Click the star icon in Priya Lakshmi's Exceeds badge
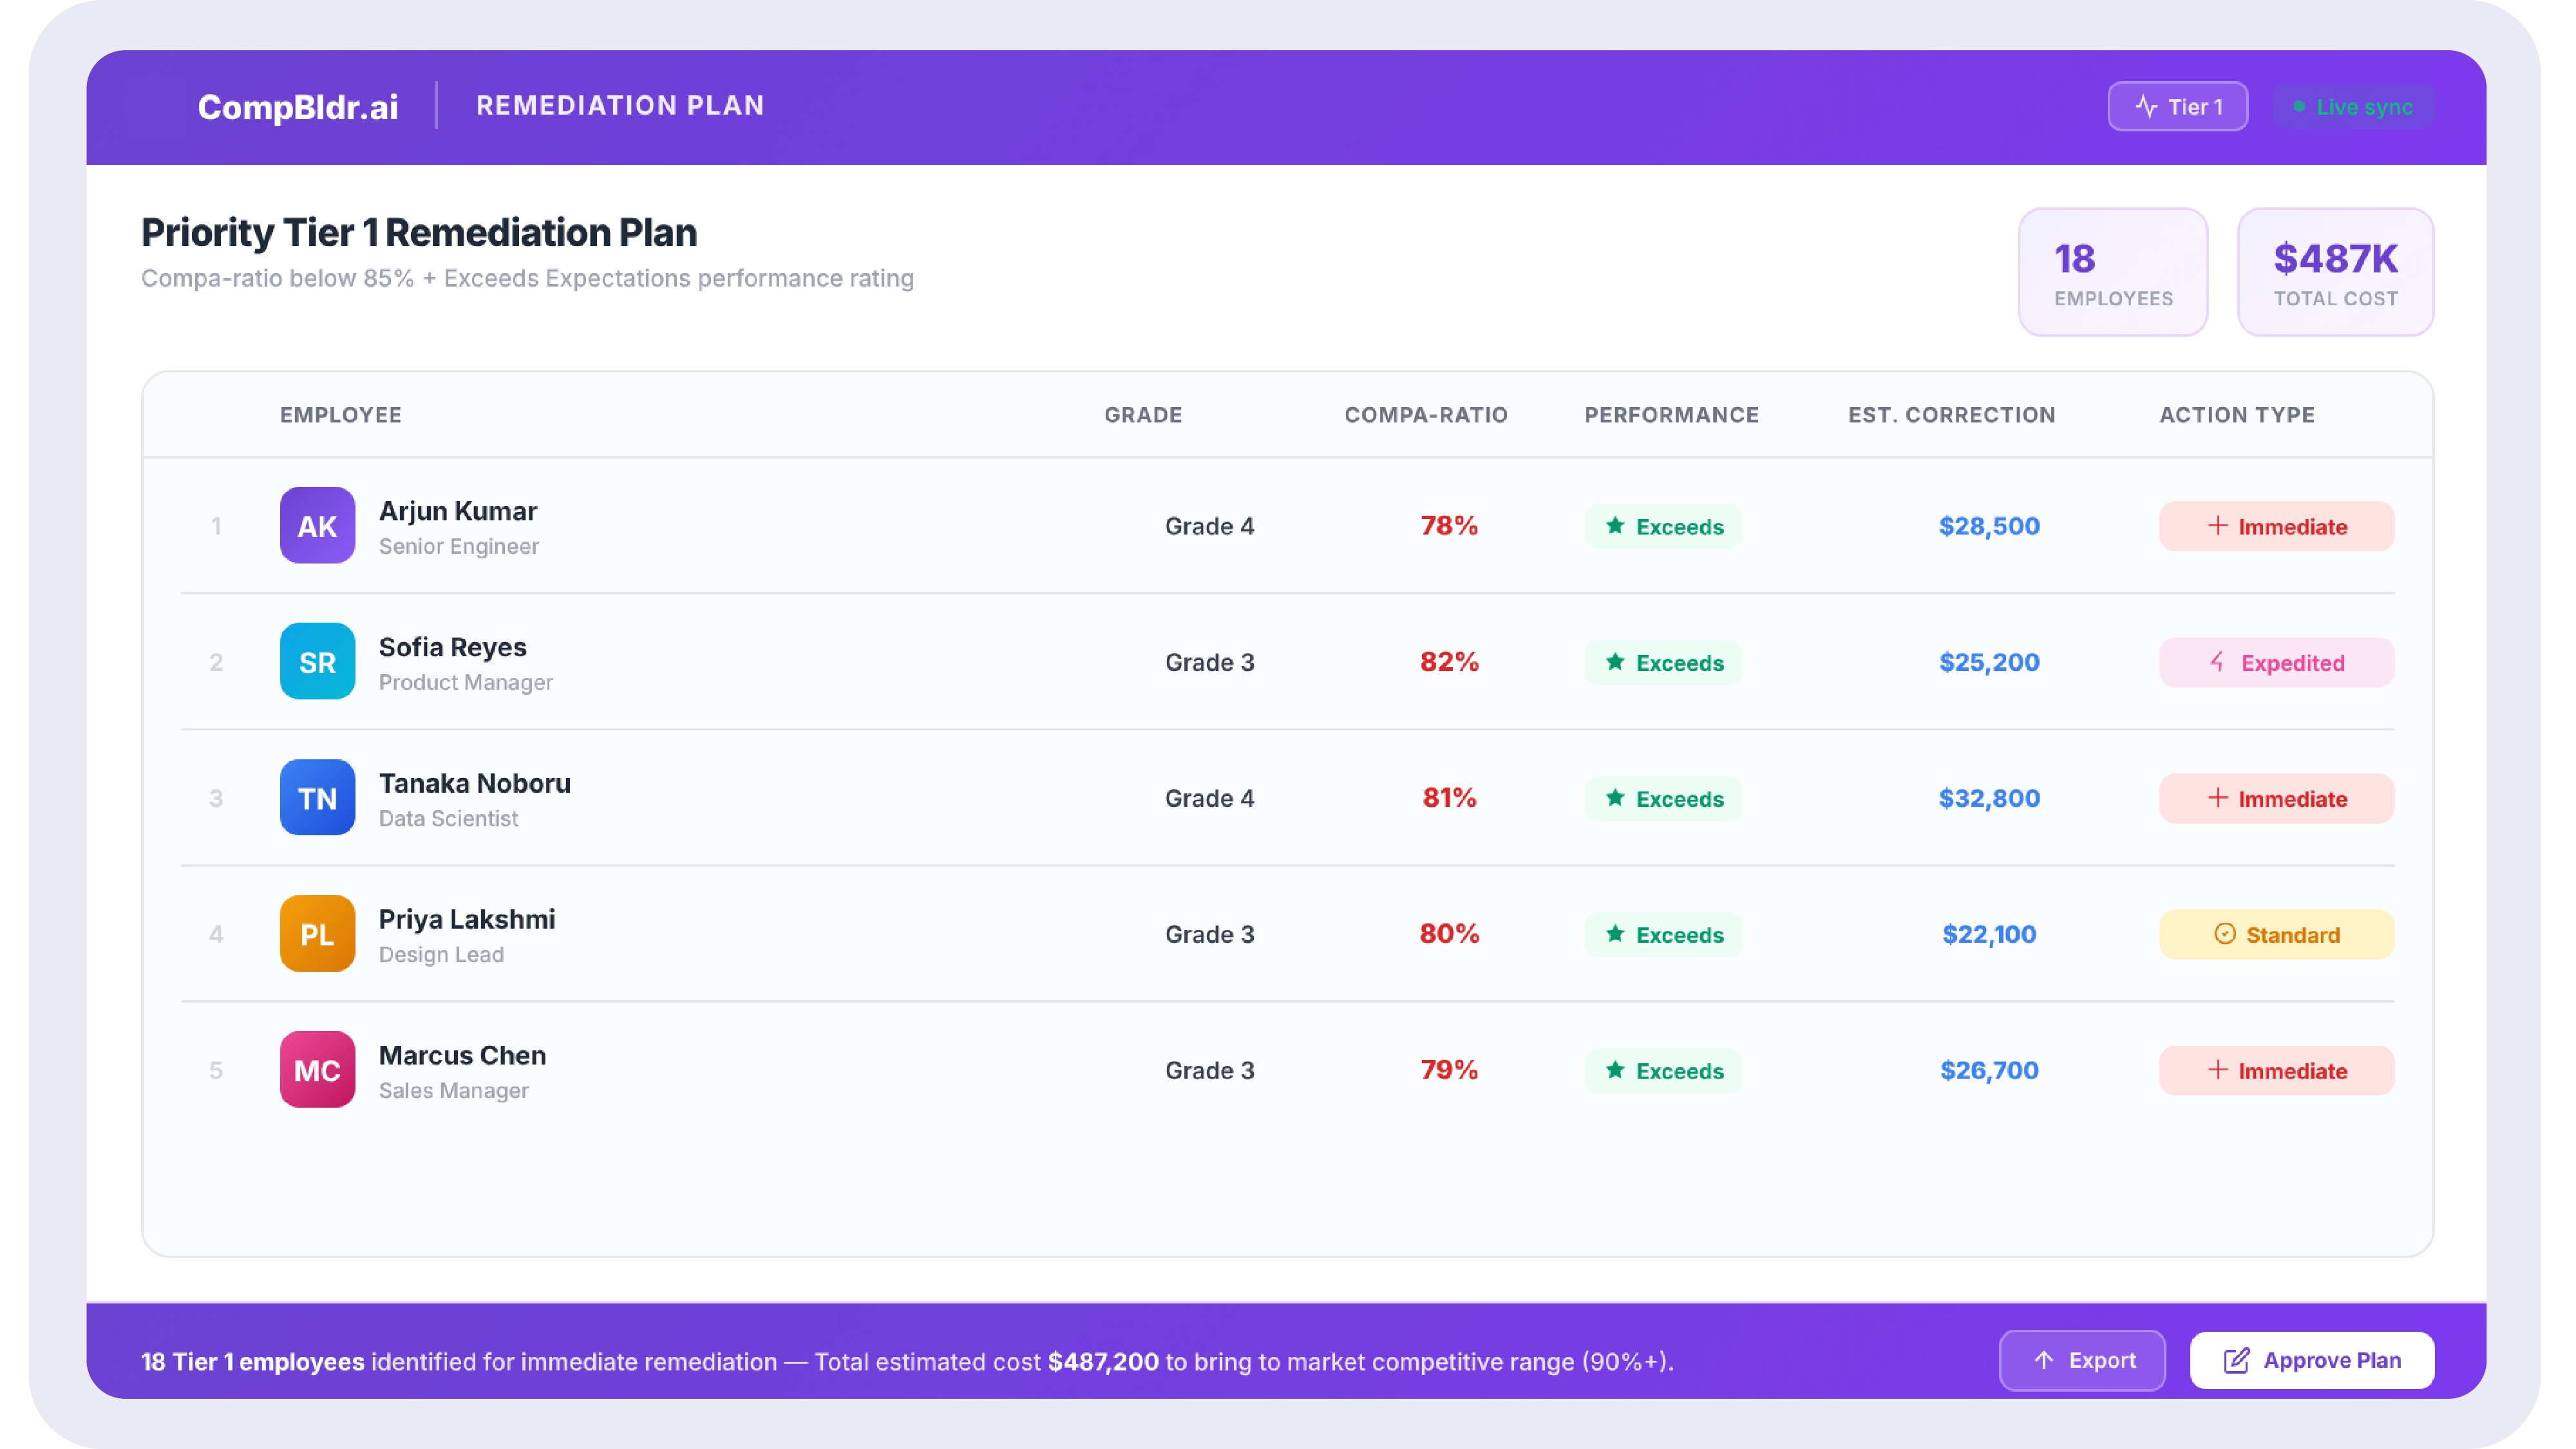This screenshot has height=1449, width=2576. [1615, 934]
